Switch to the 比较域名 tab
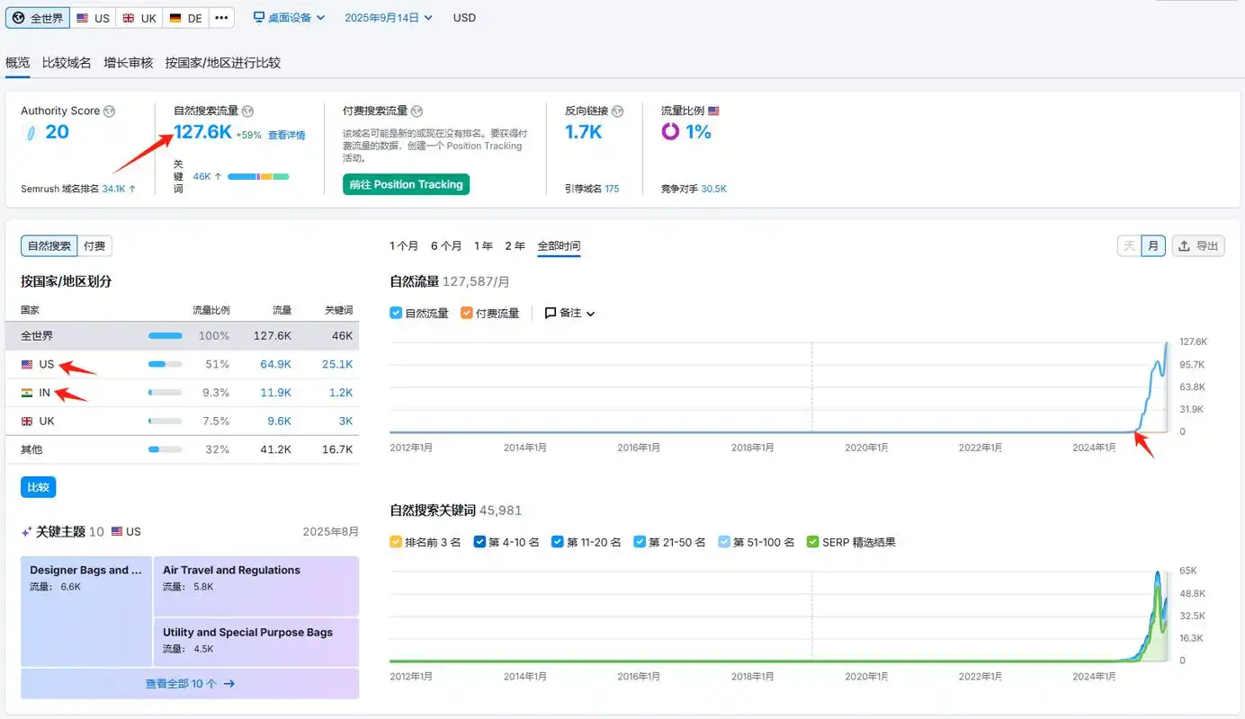 point(65,62)
